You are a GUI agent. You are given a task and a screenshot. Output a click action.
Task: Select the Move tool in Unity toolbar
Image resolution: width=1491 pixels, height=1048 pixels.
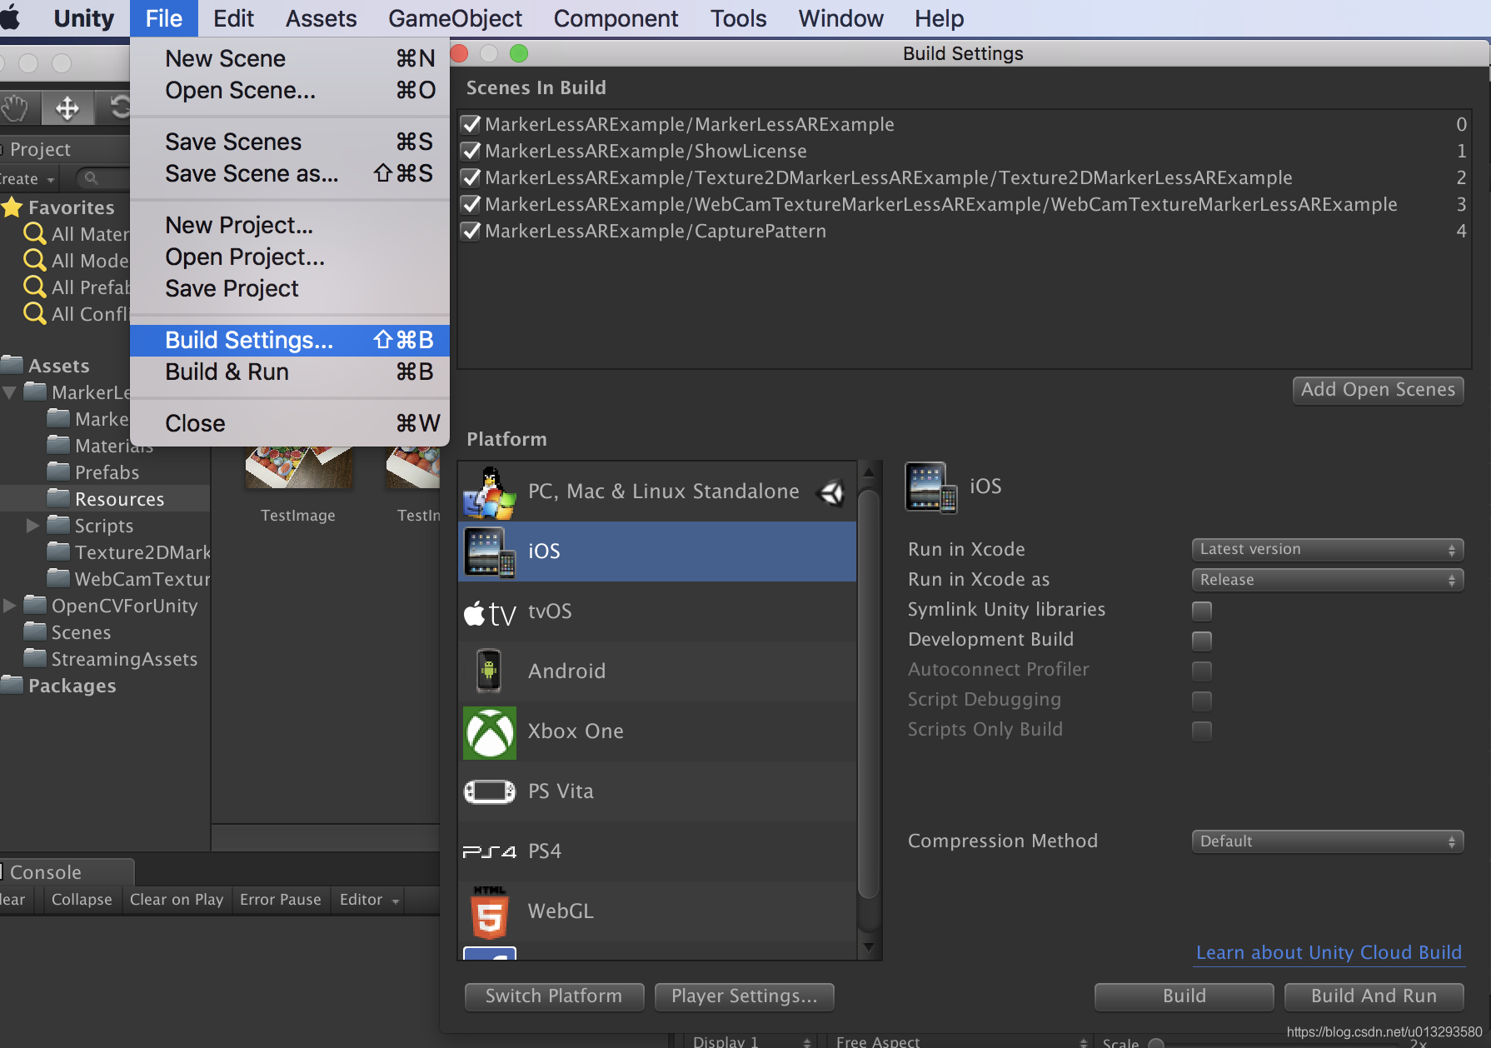[67, 107]
